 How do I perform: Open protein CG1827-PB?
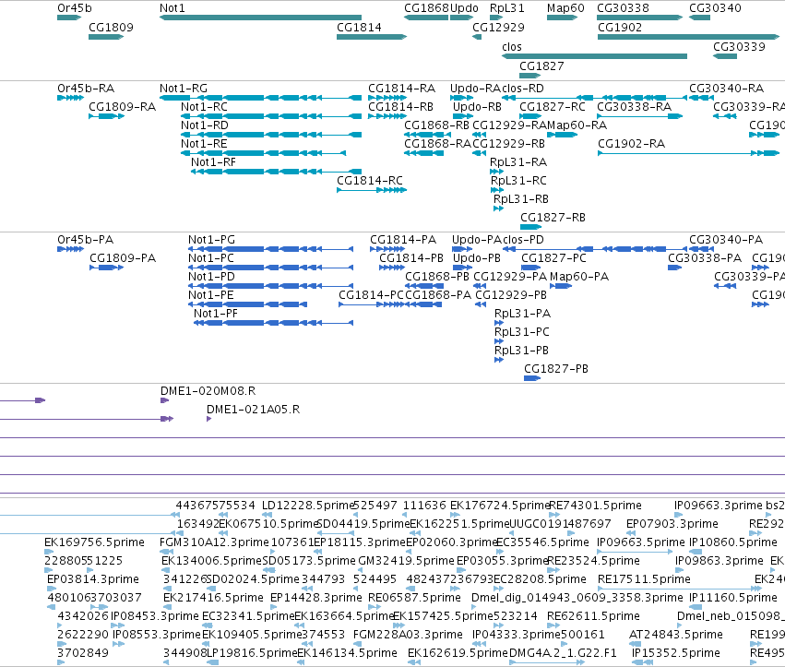[x=556, y=368]
